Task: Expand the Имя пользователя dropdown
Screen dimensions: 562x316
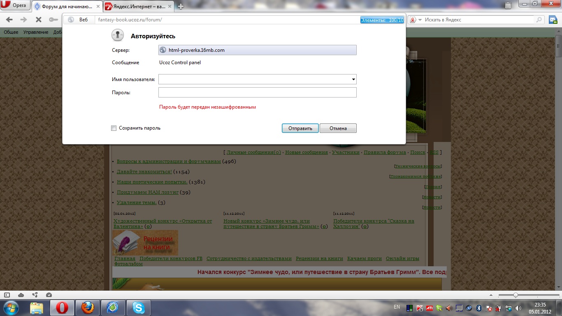Action: (353, 79)
